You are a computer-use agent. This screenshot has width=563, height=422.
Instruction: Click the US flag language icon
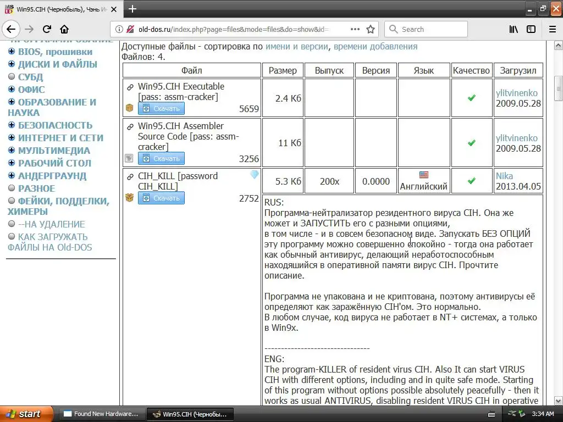(424, 175)
